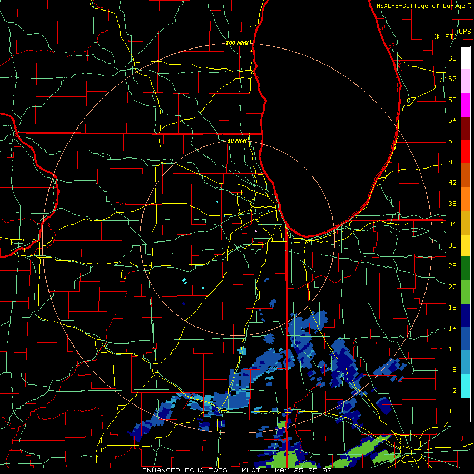Click the 58 value on the legend
The height and width of the screenshot is (474, 474).
pyautogui.click(x=452, y=100)
